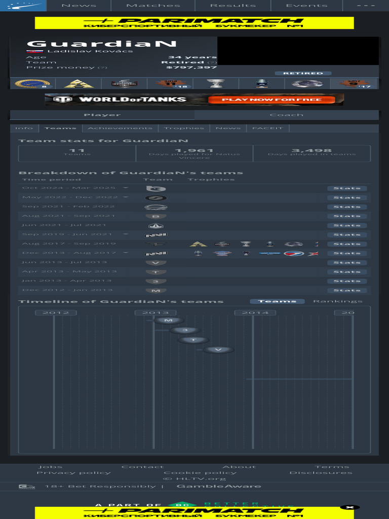Open the more menu (···) in navigation
The height and width of the screenshot is (519, 389).
(x=366, y=6)
